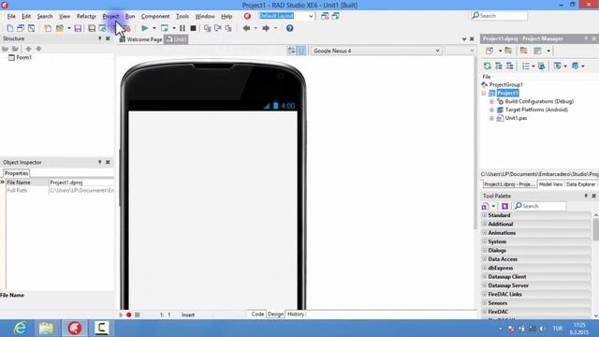This screenshot has width=599, height=337.
Task: Open Internet Explorer from taskbar
Action: (x=20, y=329)
